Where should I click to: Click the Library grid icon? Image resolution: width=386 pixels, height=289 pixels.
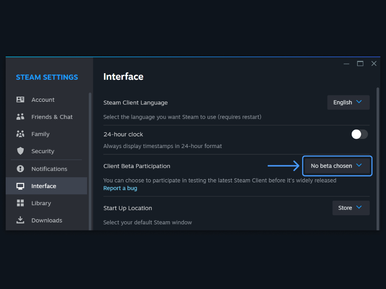[20, 203]
